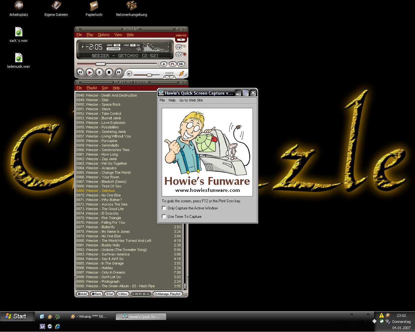Open the View menu in Winamp
The height and width of the screenshot is (332, 415).
click(118, 35)
